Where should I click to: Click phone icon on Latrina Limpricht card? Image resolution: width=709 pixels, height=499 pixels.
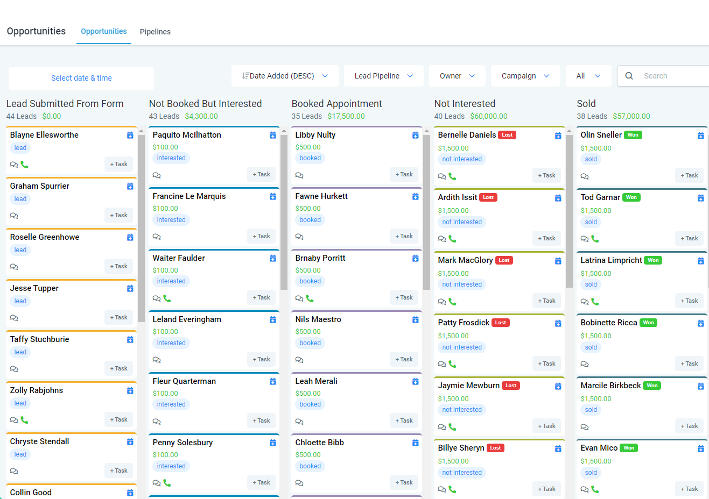tap(595, 301)
